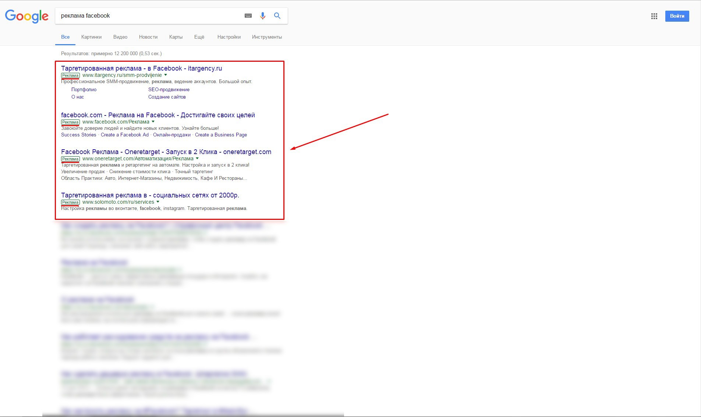
Task: Select the Все tab
Action: (65, 37)
